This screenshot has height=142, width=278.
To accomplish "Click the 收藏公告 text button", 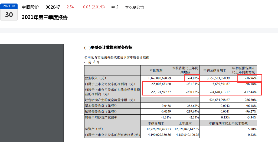I will [x=136, y=7].
